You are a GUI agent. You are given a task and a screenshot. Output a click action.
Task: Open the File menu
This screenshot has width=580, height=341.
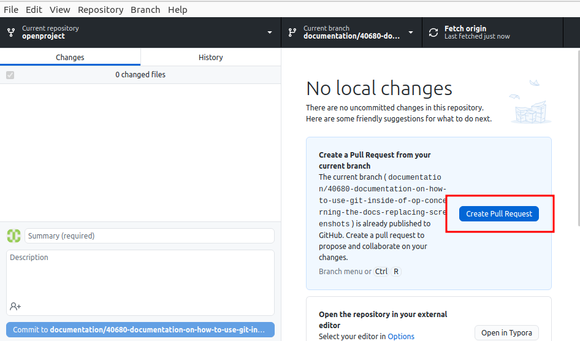coord(11,10)
